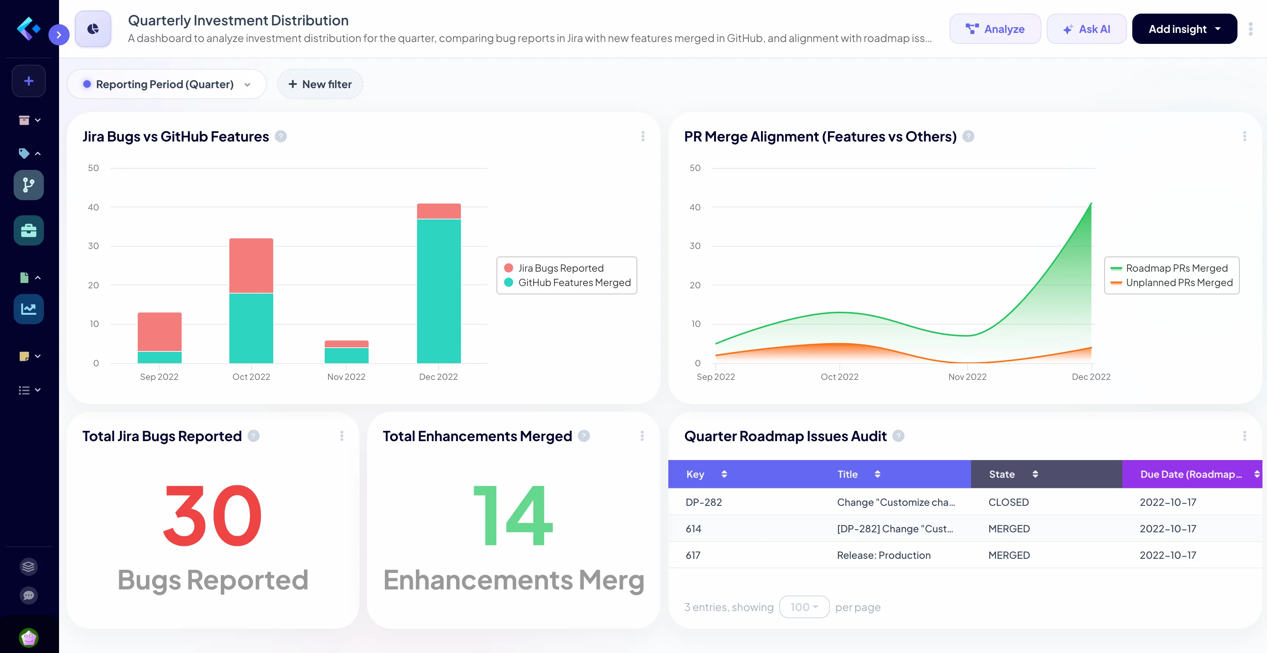Viewport: 1267px width, 653px height.
Task: Expand the sidebar with arrow button
Action: 59,34
